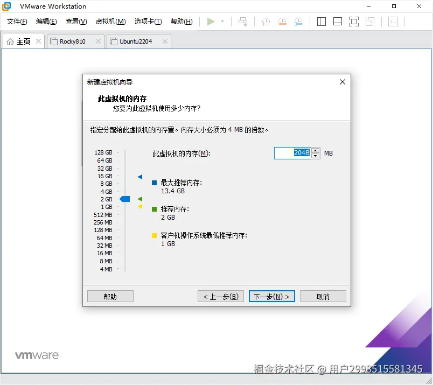Click the console view toolbar icon
This screenshot has height=385, width=433.
coord(393,22)
